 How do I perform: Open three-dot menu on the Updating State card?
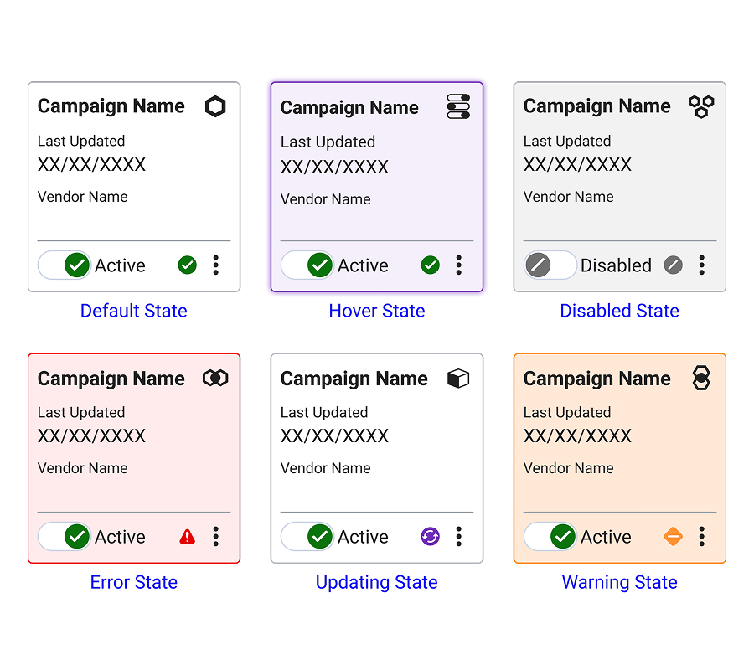coord(458,537)
